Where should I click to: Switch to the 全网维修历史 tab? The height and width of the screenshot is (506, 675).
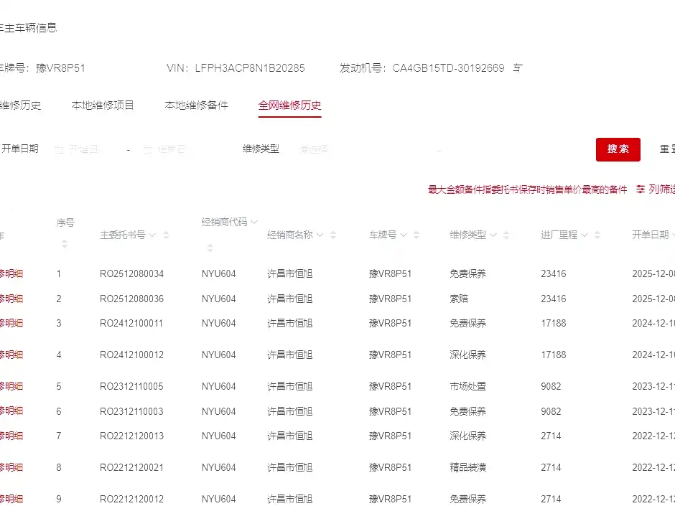click(x=289, y=106)
